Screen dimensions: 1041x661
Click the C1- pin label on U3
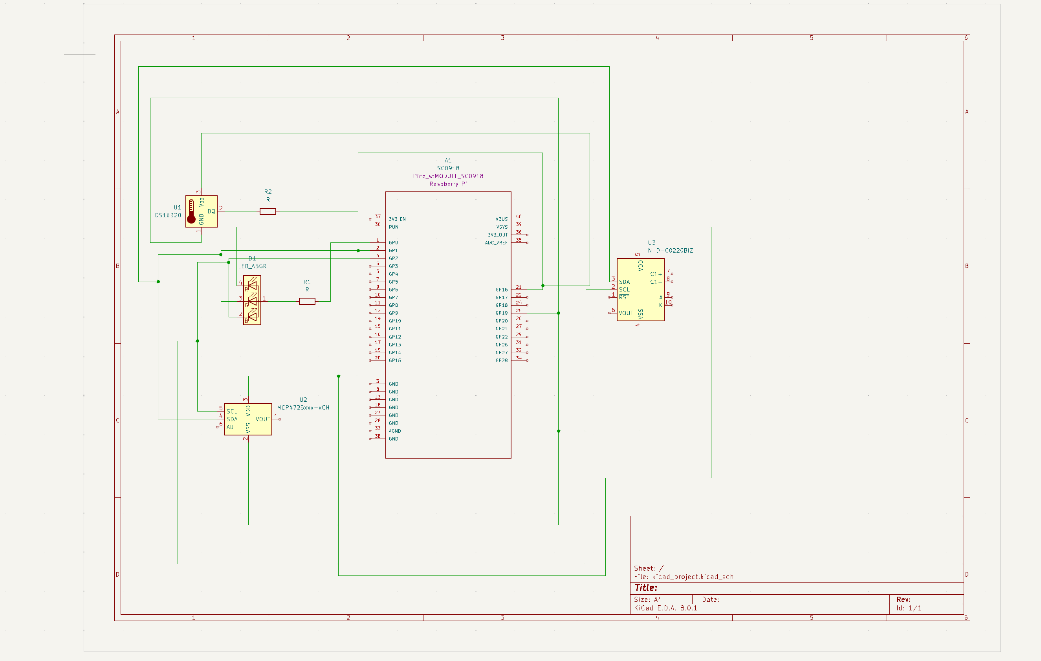(x=656, y=282)
